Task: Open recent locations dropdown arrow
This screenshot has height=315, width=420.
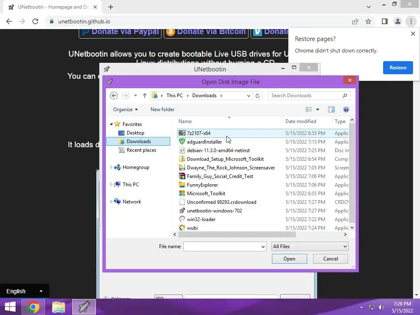Action: [x=135, y=96]
